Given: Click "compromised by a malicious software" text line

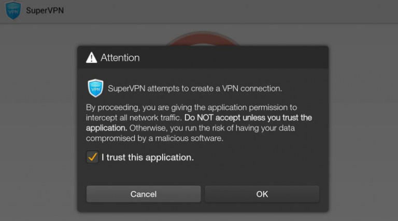Looking at the screenshot, I should pos(154,138).
